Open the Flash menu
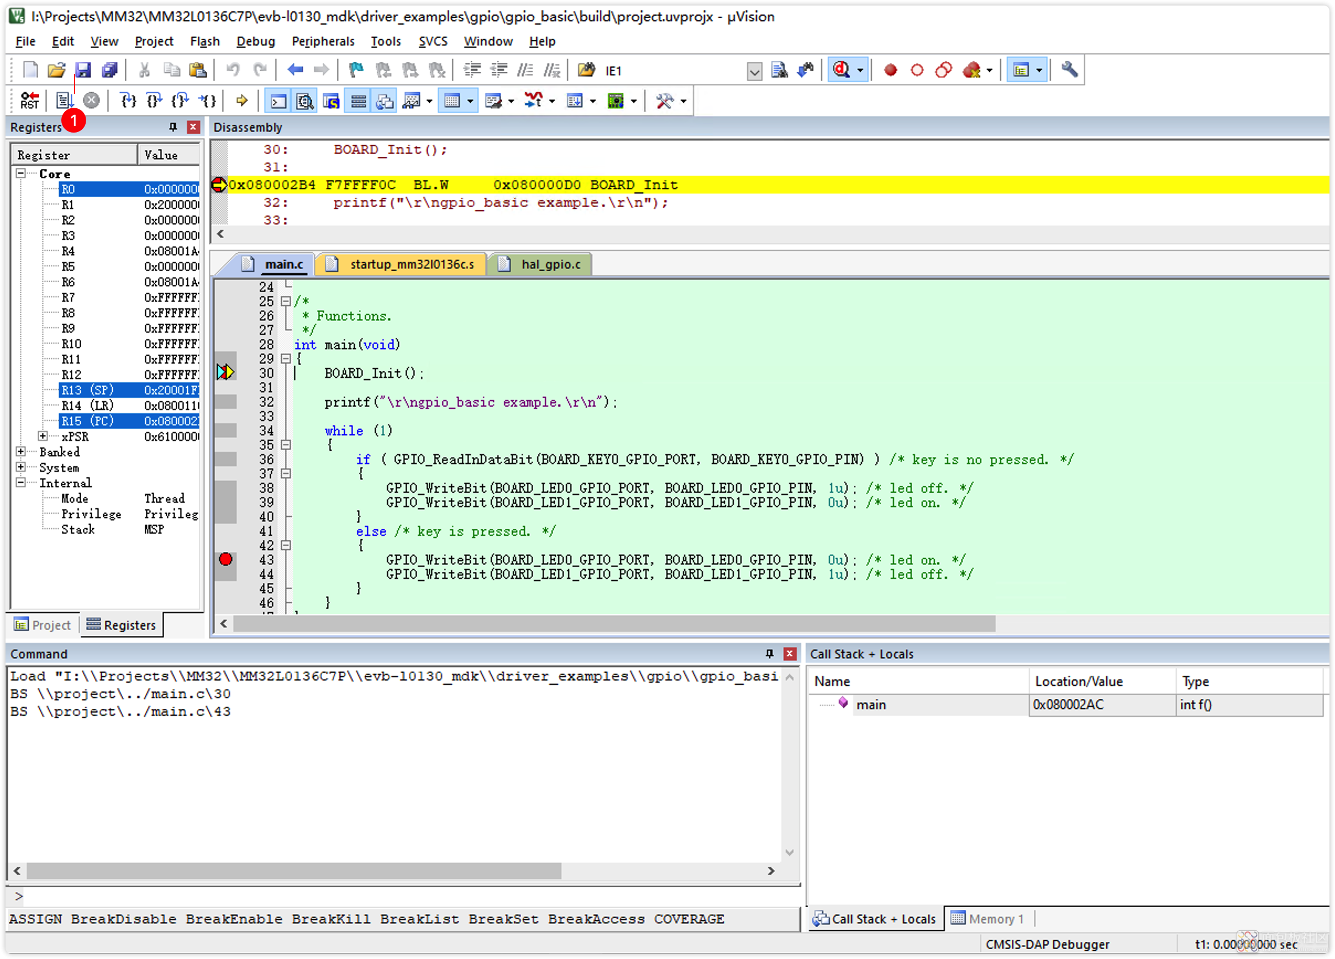 coord(205,41)
